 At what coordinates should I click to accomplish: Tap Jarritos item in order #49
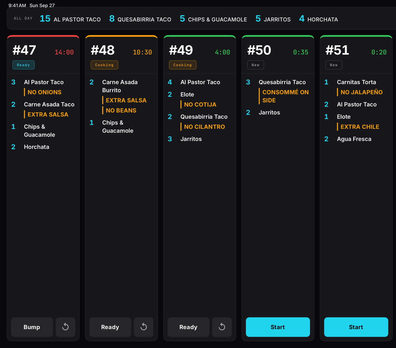coord(191,139)
